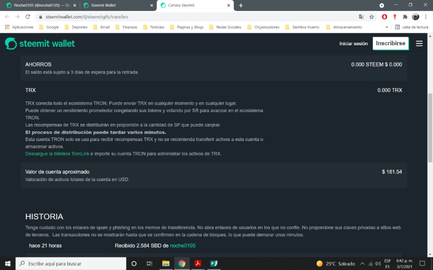Click the Steemit wallet logo

coord(40,43)
